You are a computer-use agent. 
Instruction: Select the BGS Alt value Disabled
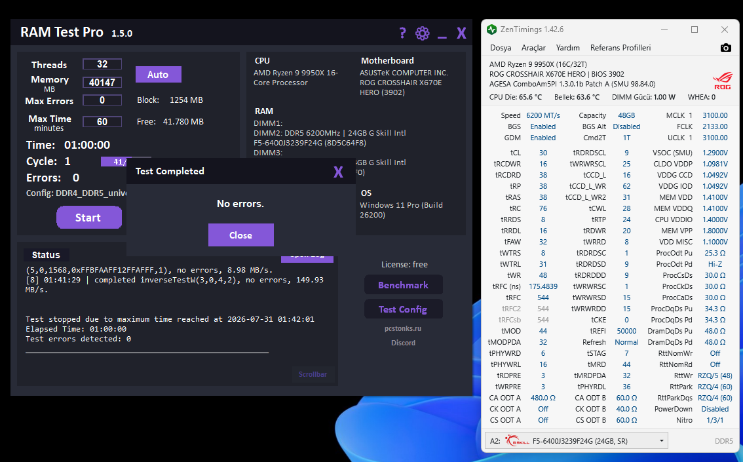[626, 127]
